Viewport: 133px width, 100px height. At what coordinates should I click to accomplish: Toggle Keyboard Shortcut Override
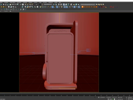[x=23, y=4]
